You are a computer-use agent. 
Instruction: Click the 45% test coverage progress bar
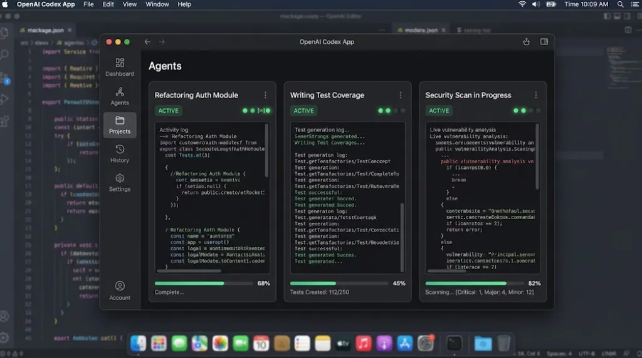[339, 284]
